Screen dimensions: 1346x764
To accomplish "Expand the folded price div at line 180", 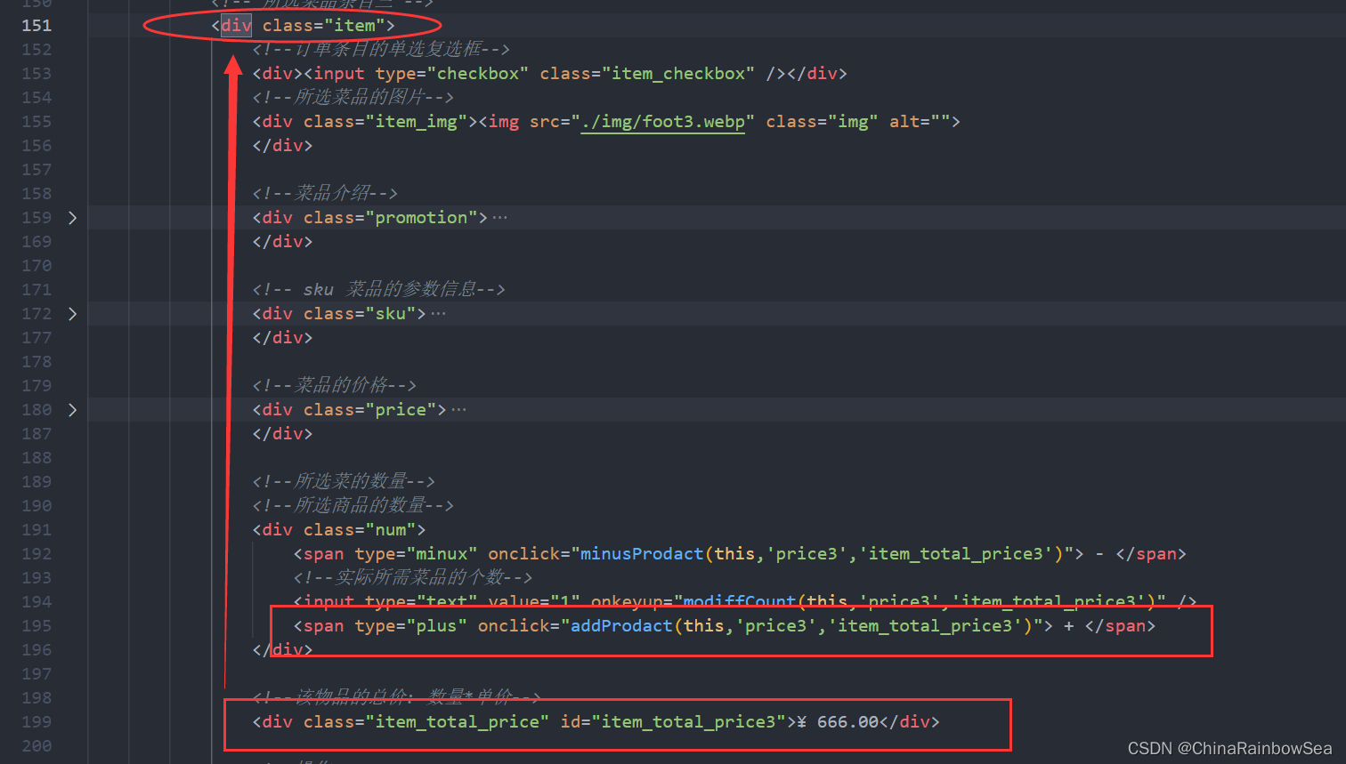I will [72, 410].
